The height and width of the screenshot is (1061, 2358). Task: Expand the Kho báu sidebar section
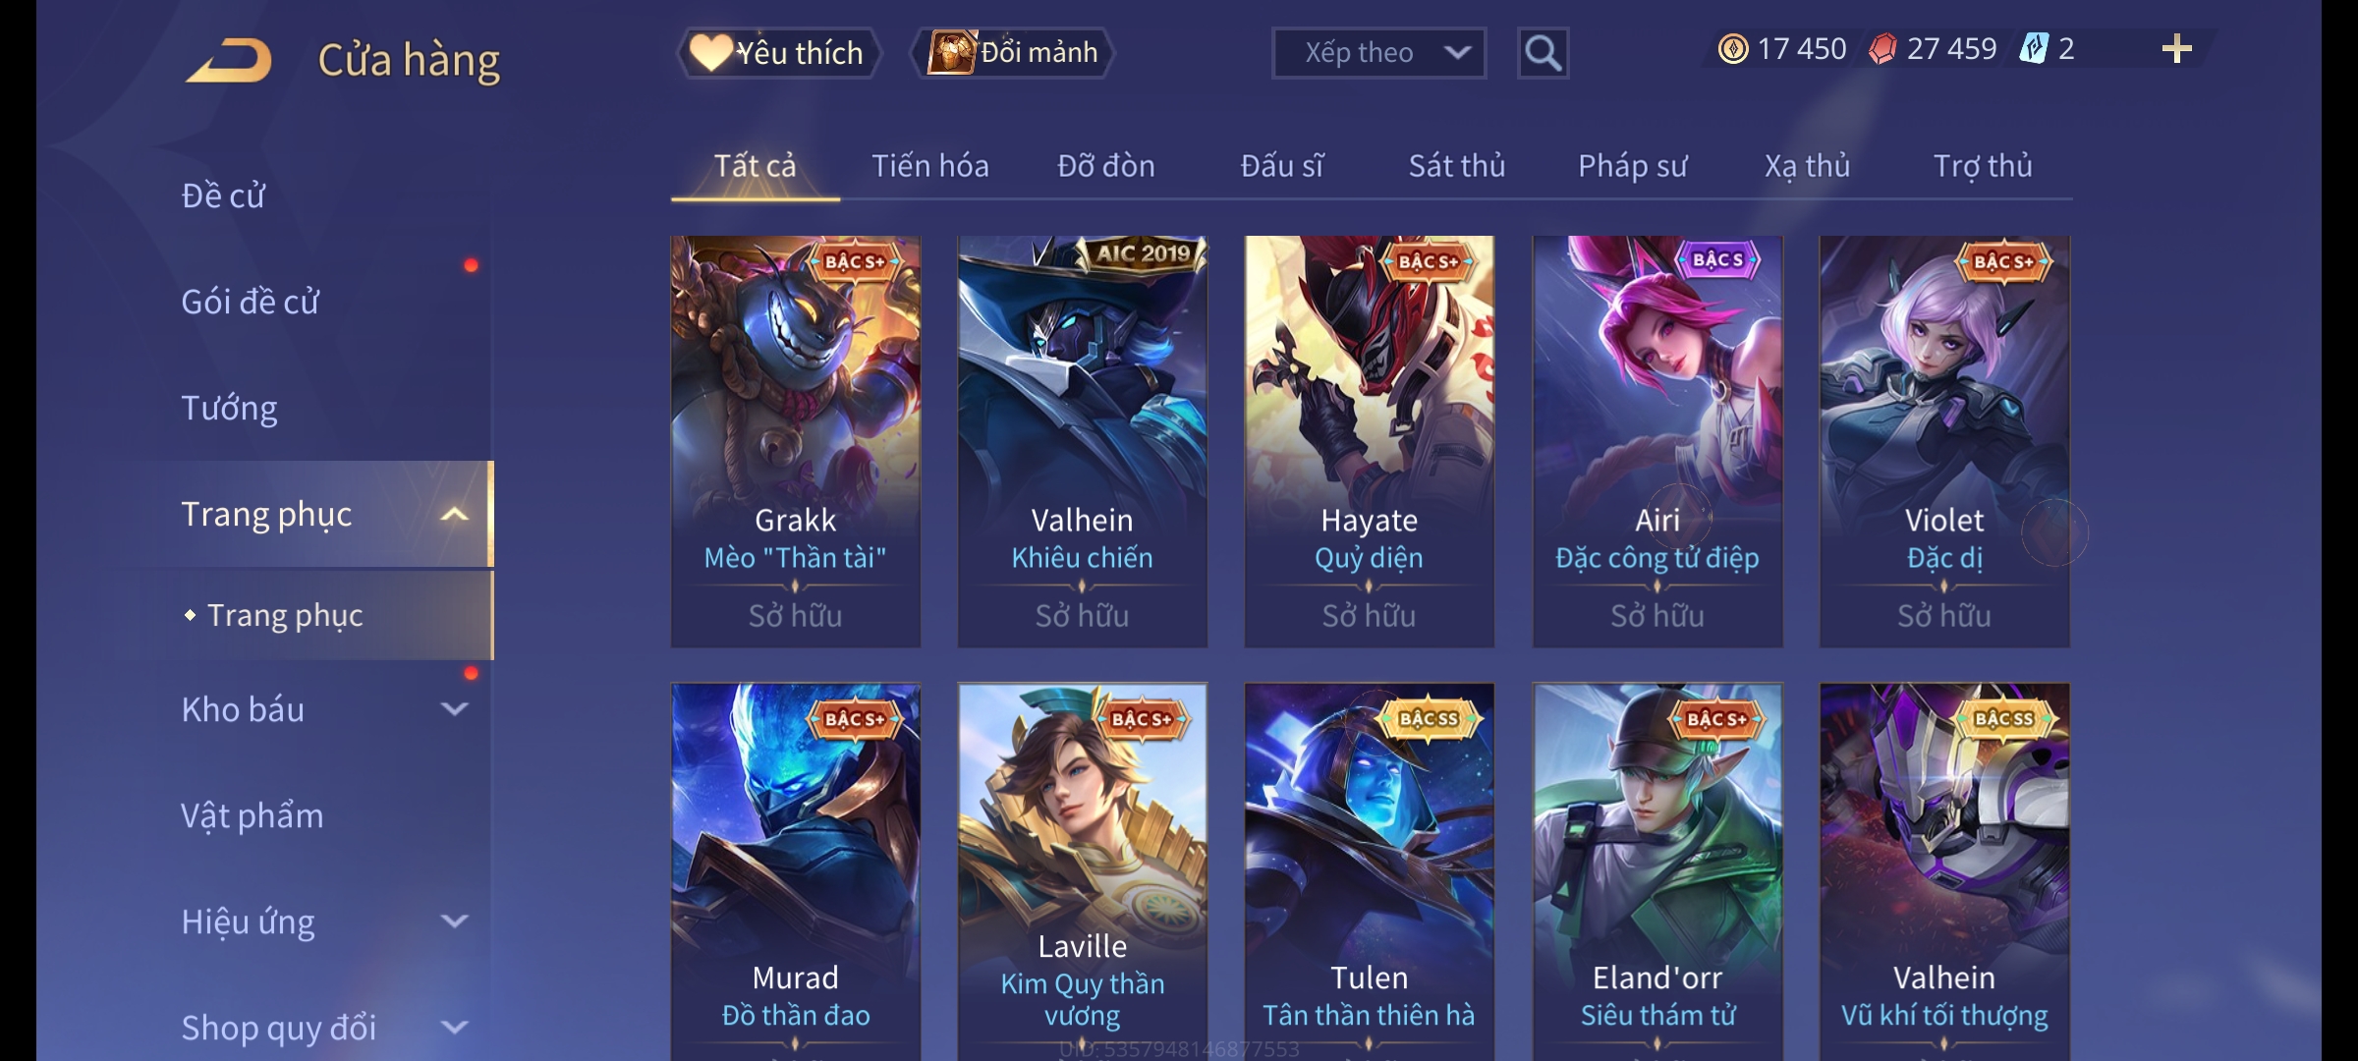pos(454,709)
